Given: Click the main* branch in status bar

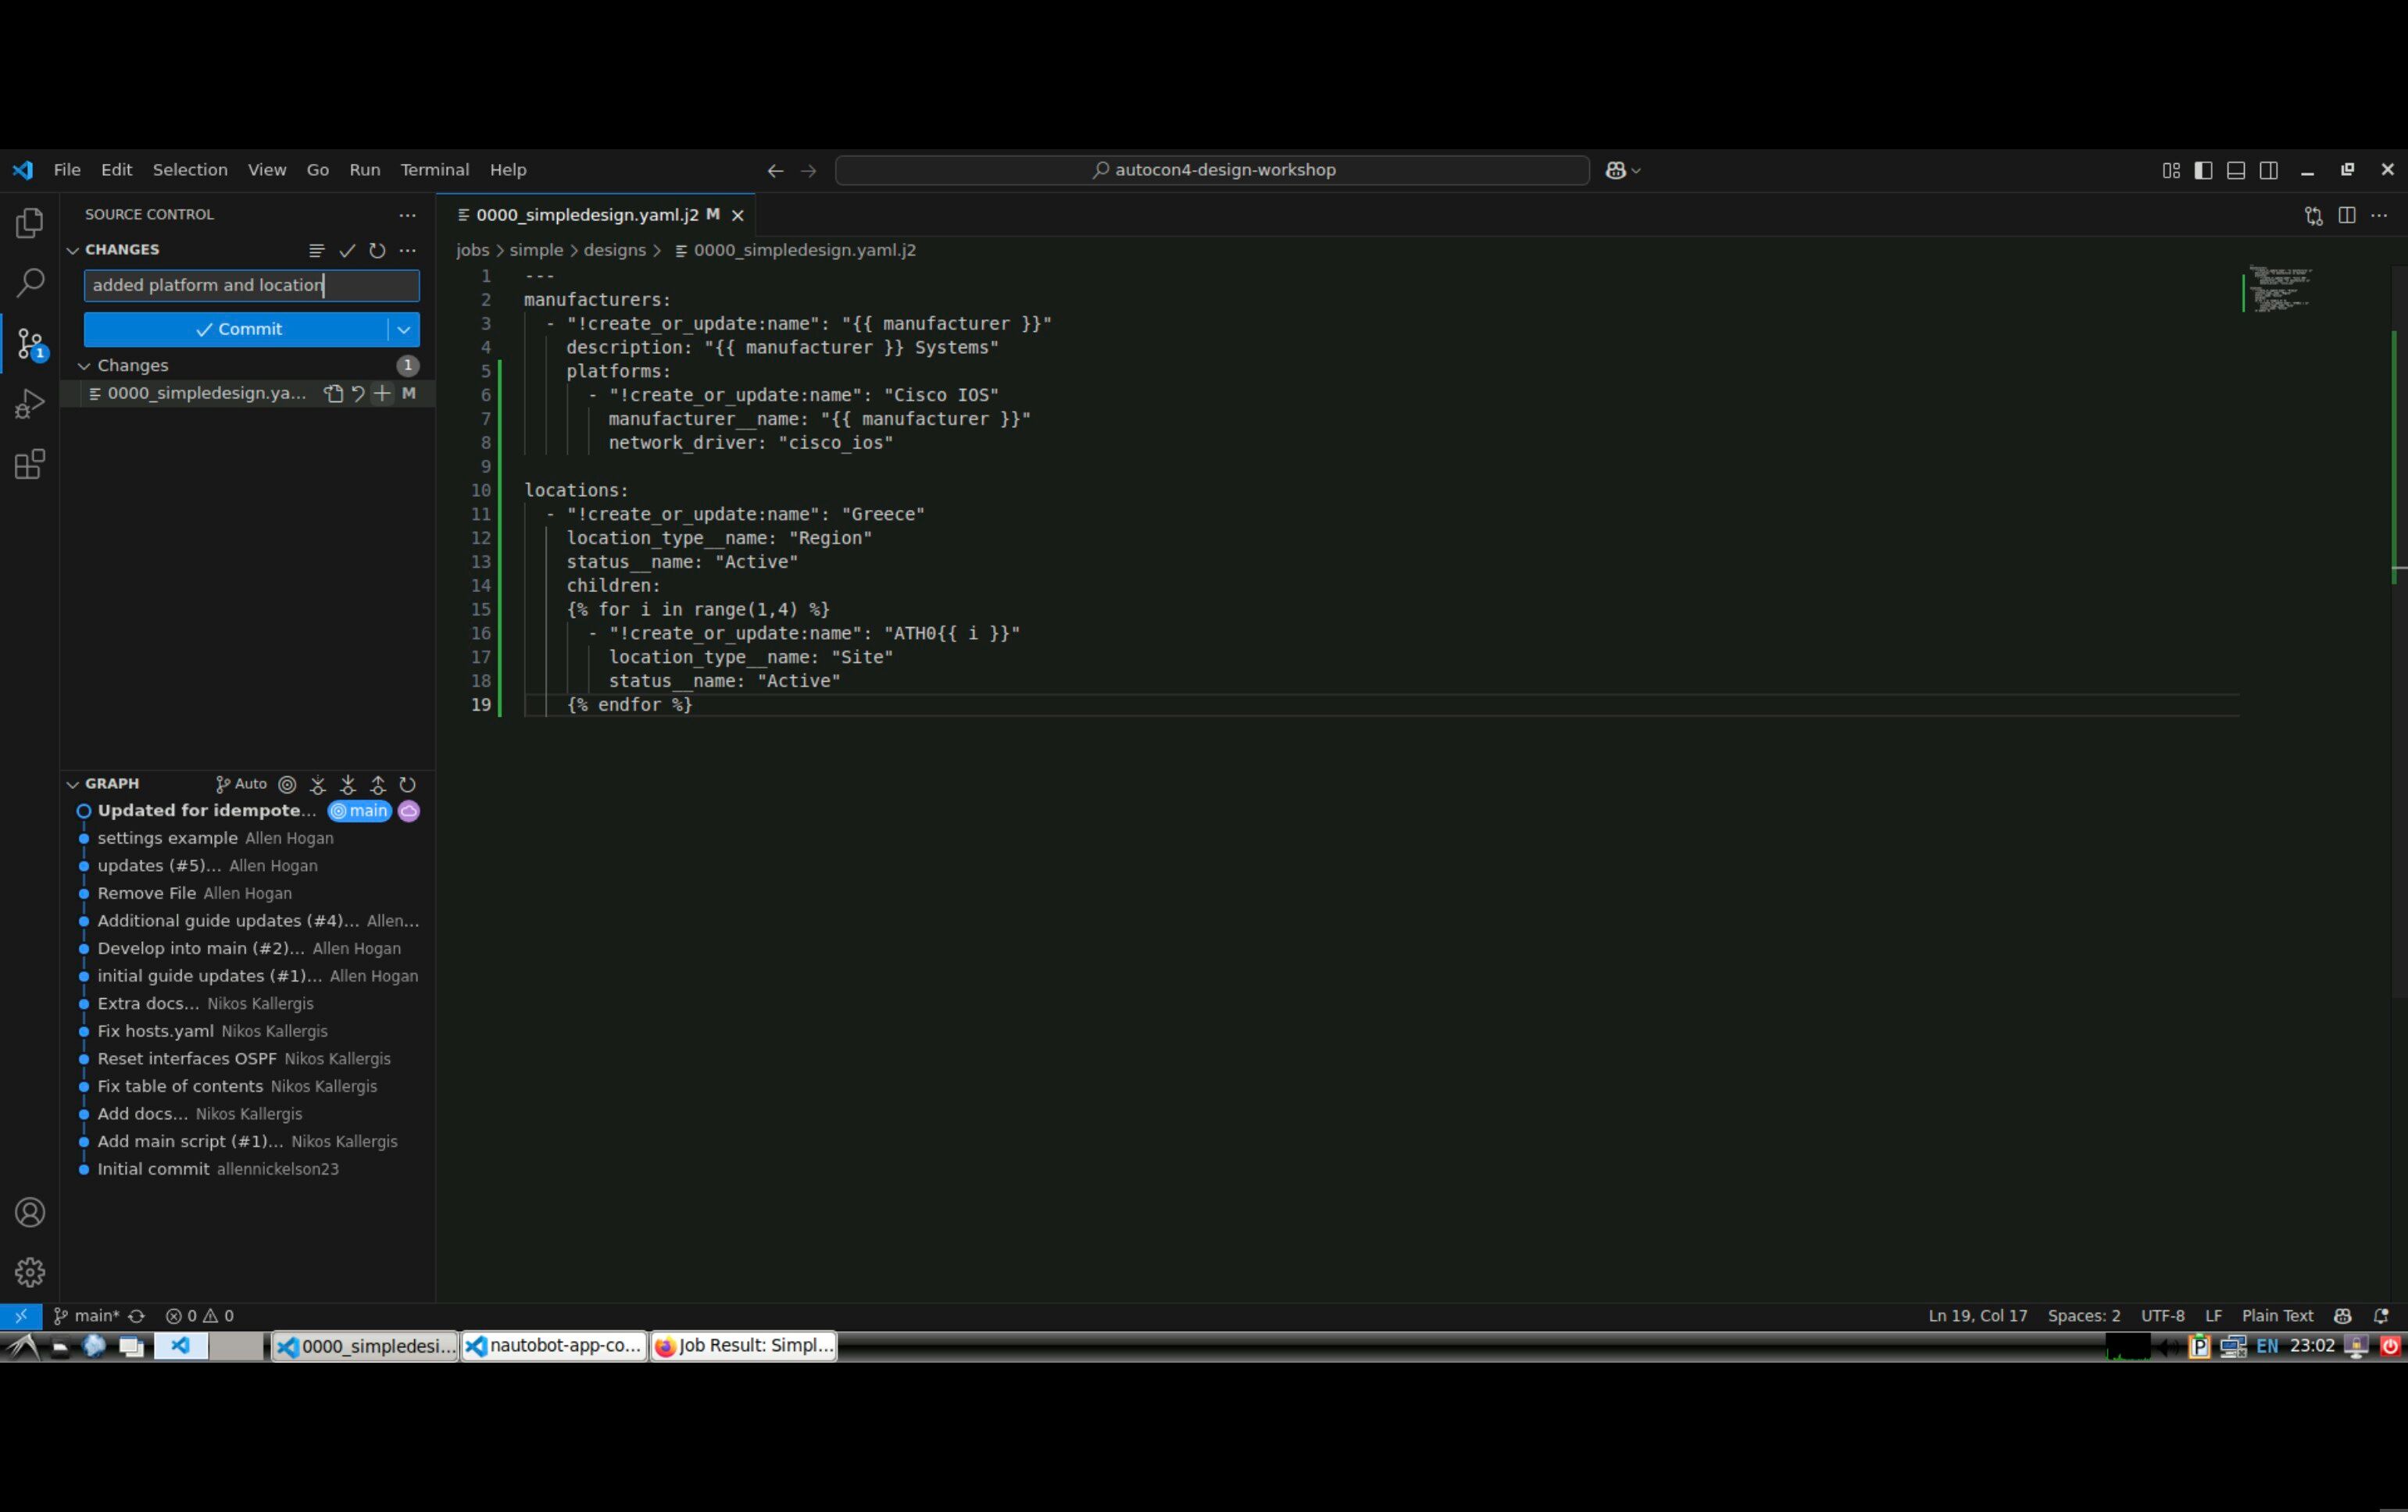Looking at the screenshot, I should (x=87, y=1316).
